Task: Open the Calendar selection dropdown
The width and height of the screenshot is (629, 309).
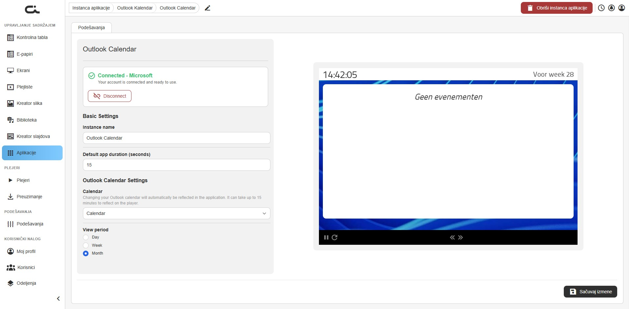Action: [176, 213]
